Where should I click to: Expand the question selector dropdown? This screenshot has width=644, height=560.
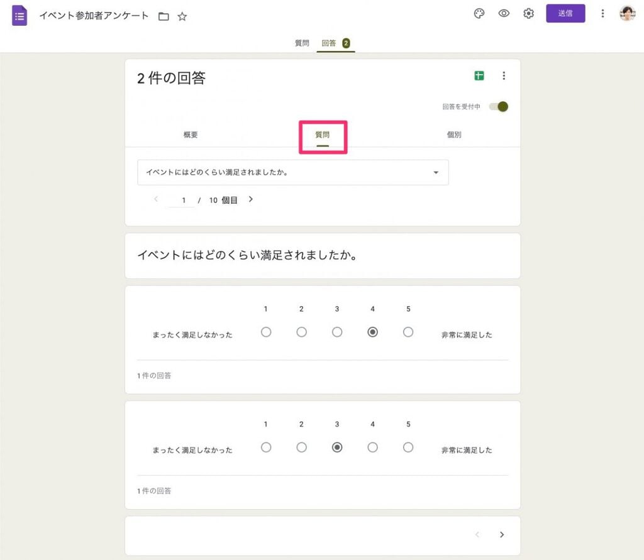coord(293,172)
